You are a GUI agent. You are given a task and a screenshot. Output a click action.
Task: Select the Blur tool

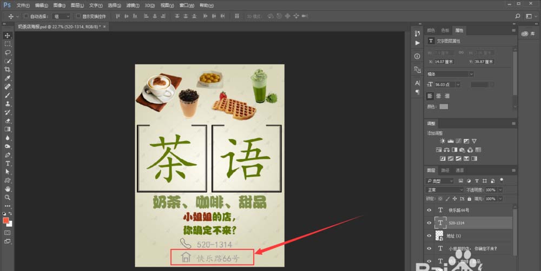coord(7,138)
